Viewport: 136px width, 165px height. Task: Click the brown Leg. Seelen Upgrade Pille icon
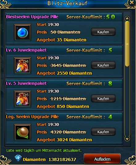tap(23, 132)
